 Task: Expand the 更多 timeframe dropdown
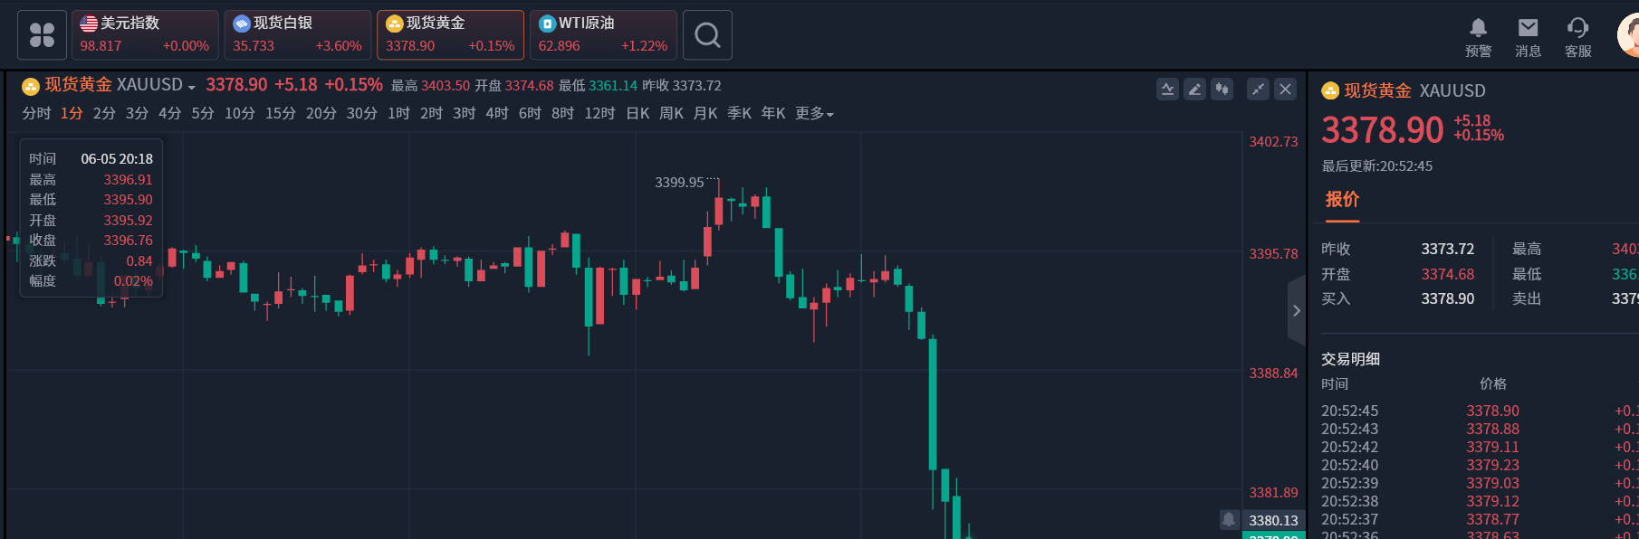(814, 113)
